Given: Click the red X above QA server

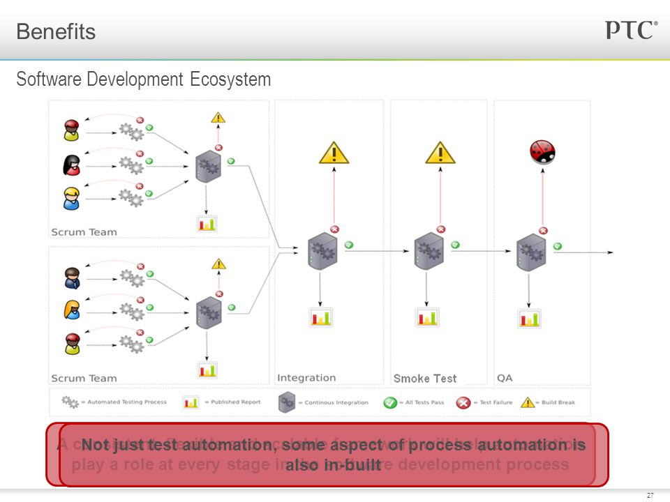Looking at the screenshot, I should tap(543, 231).
